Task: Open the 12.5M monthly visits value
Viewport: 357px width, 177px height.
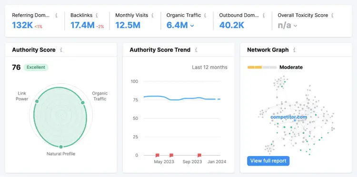Action: point(128,25)
